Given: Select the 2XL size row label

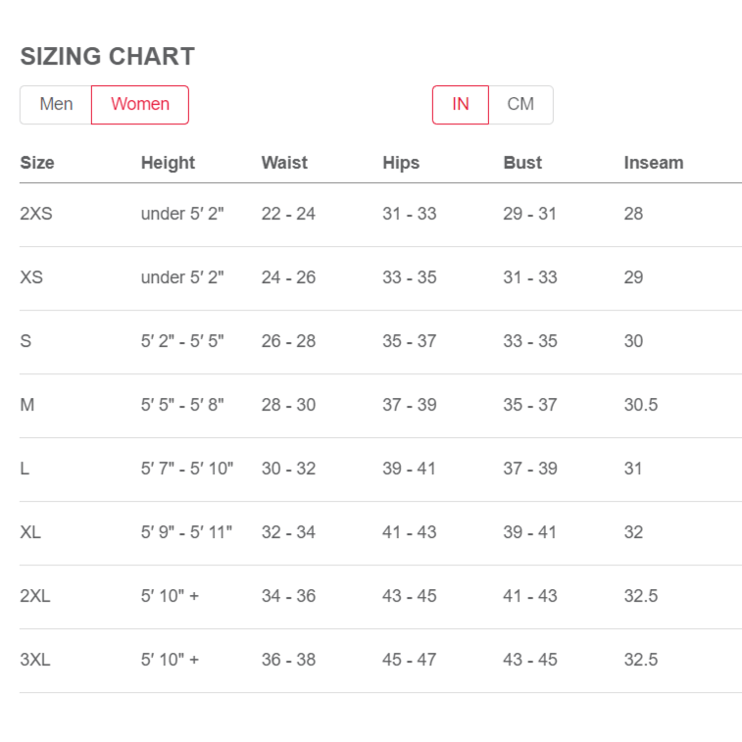Looking at the screenshot, I should point(35,596).
